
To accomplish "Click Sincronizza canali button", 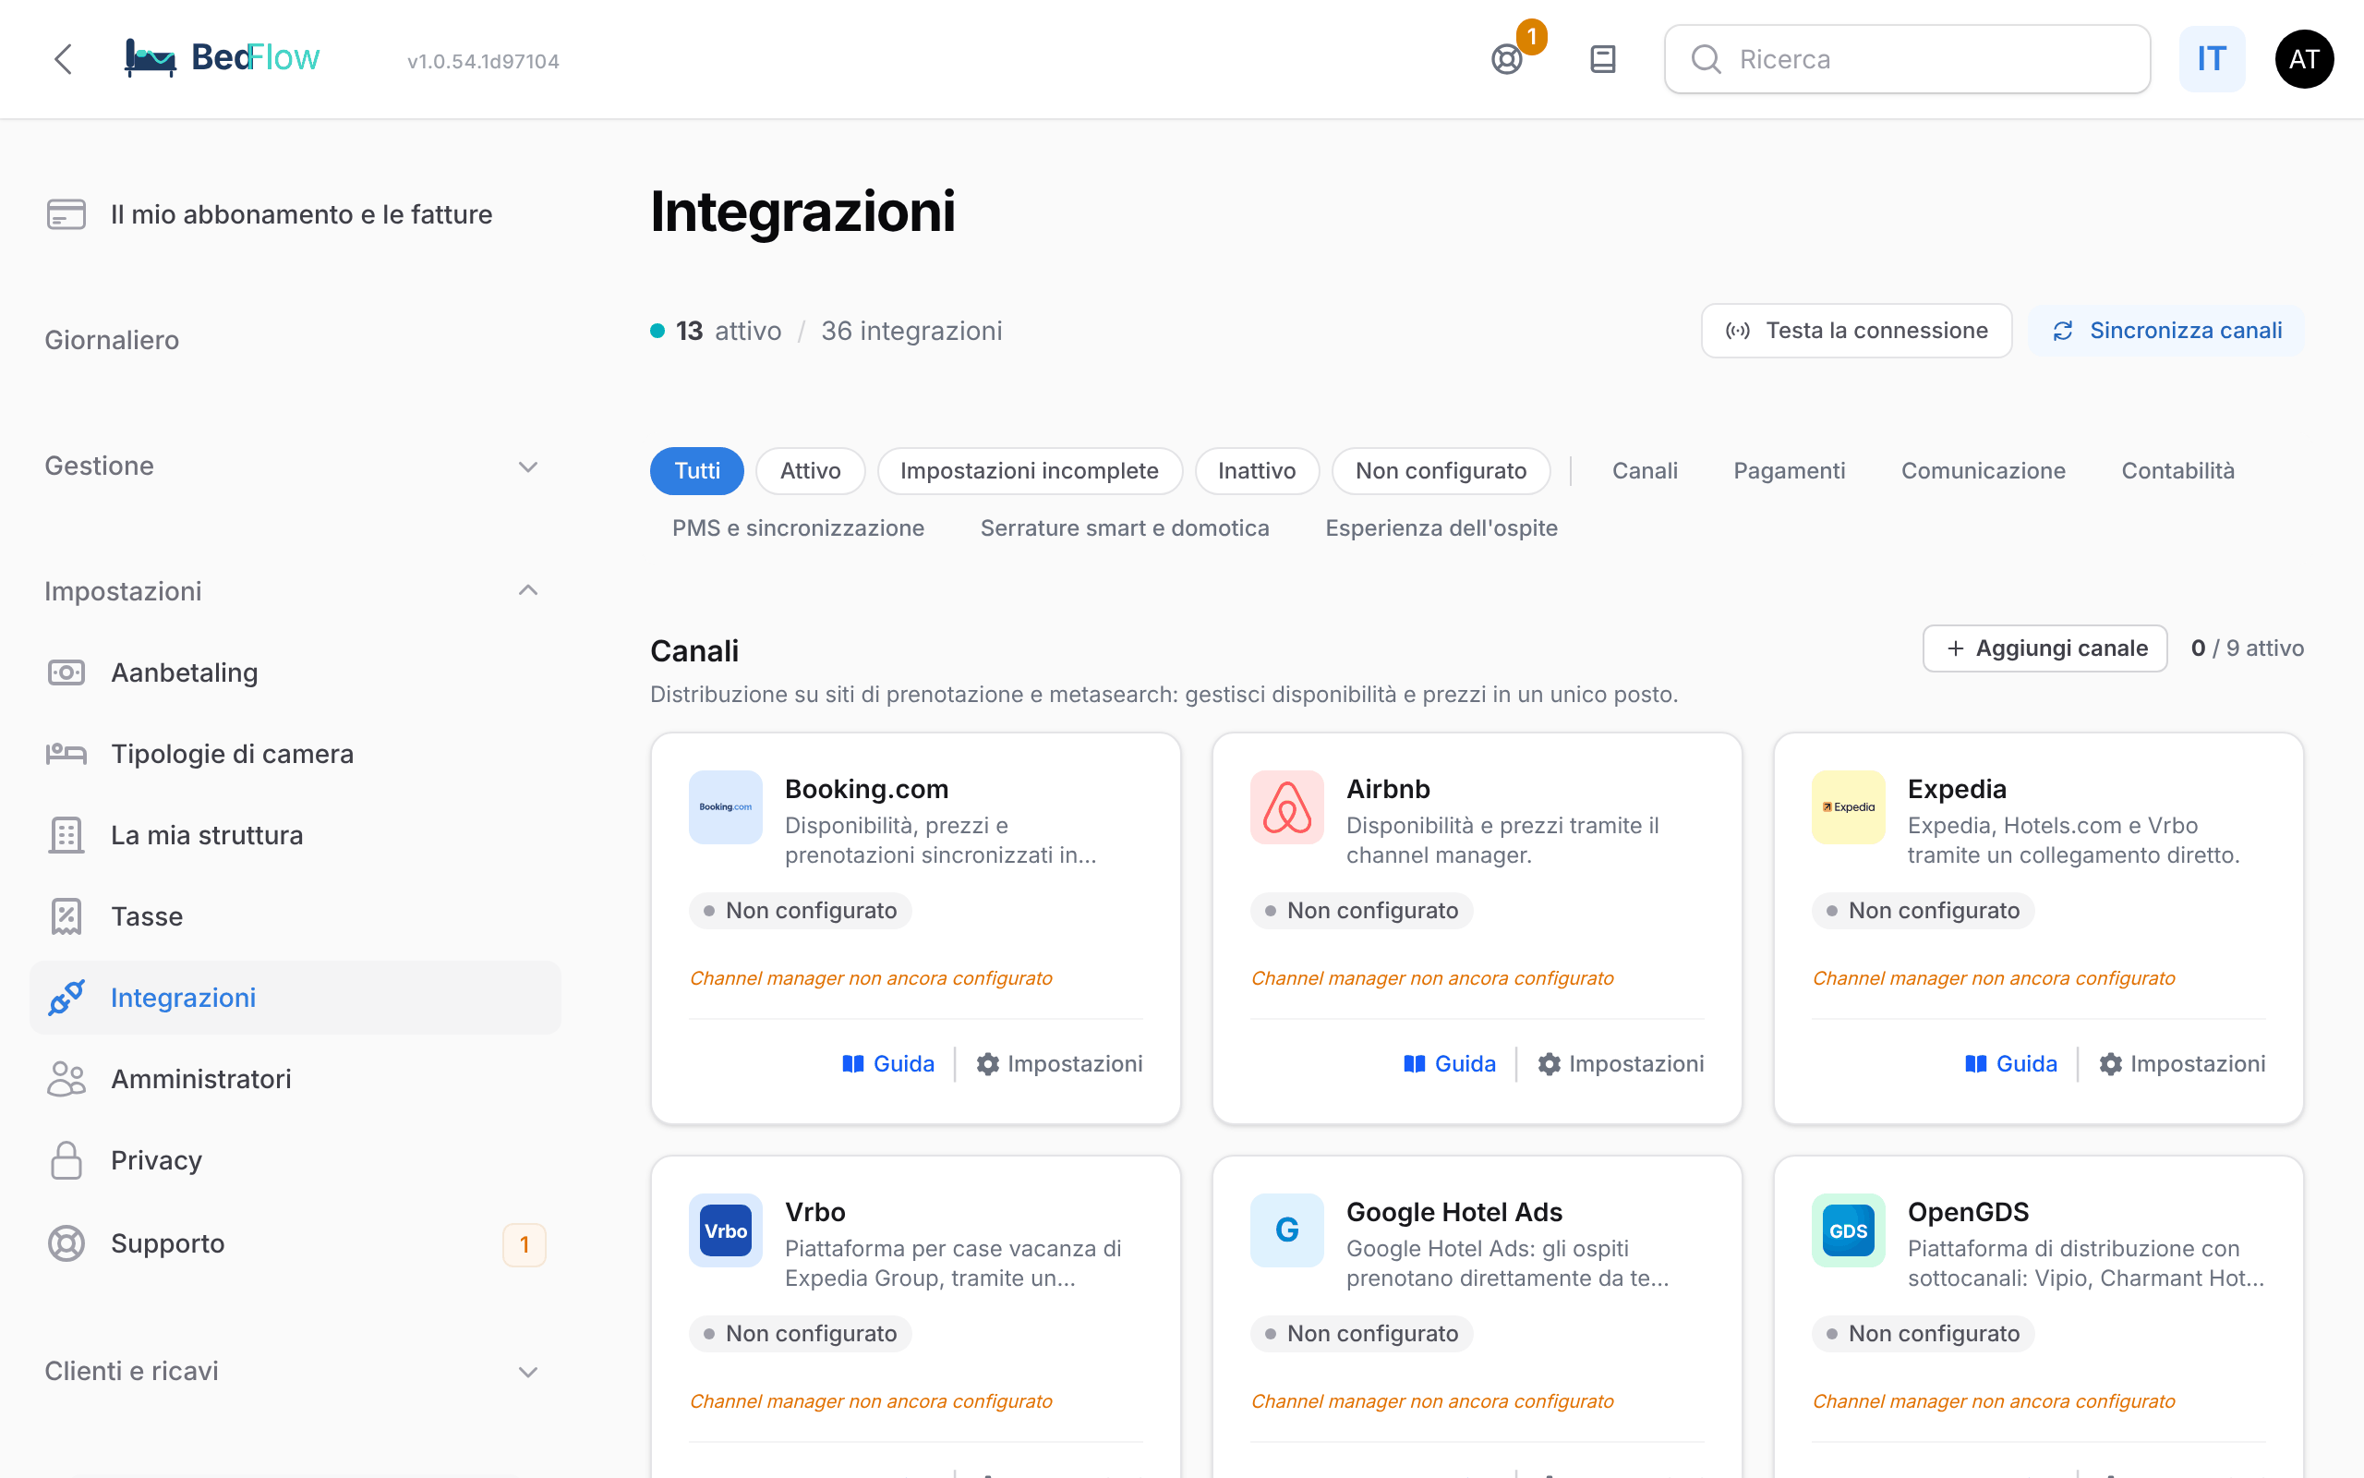I will pos(2165,331).
